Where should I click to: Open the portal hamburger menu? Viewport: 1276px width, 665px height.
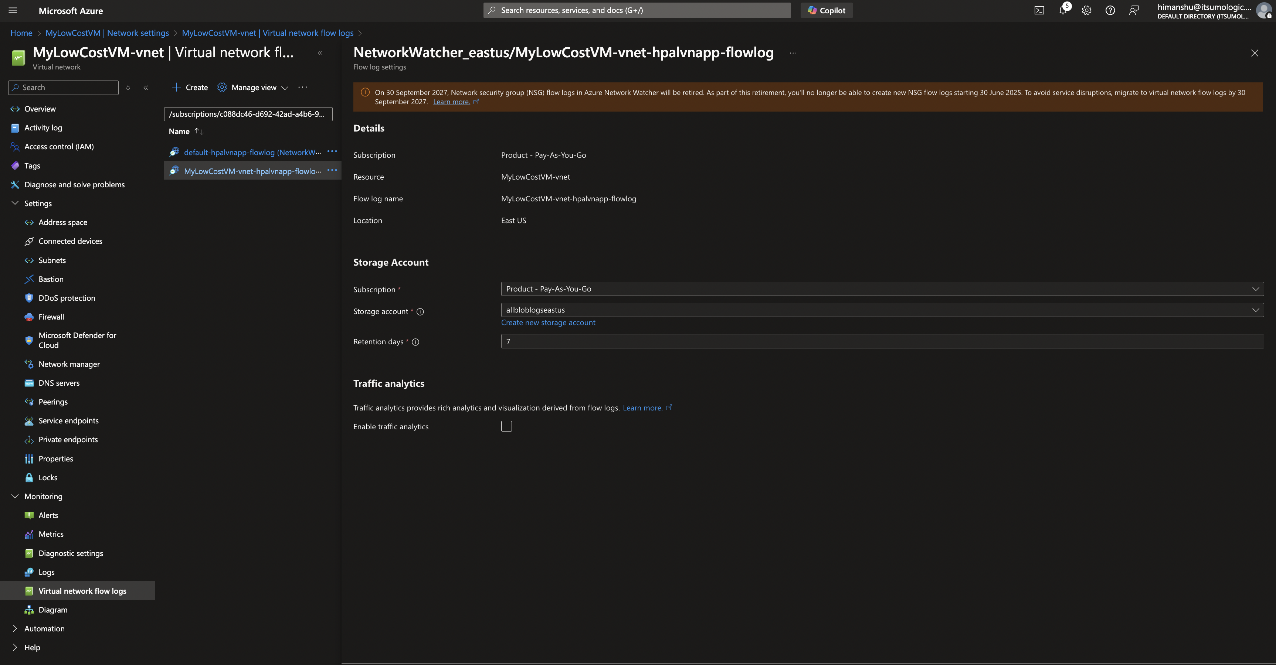[13, 10]
